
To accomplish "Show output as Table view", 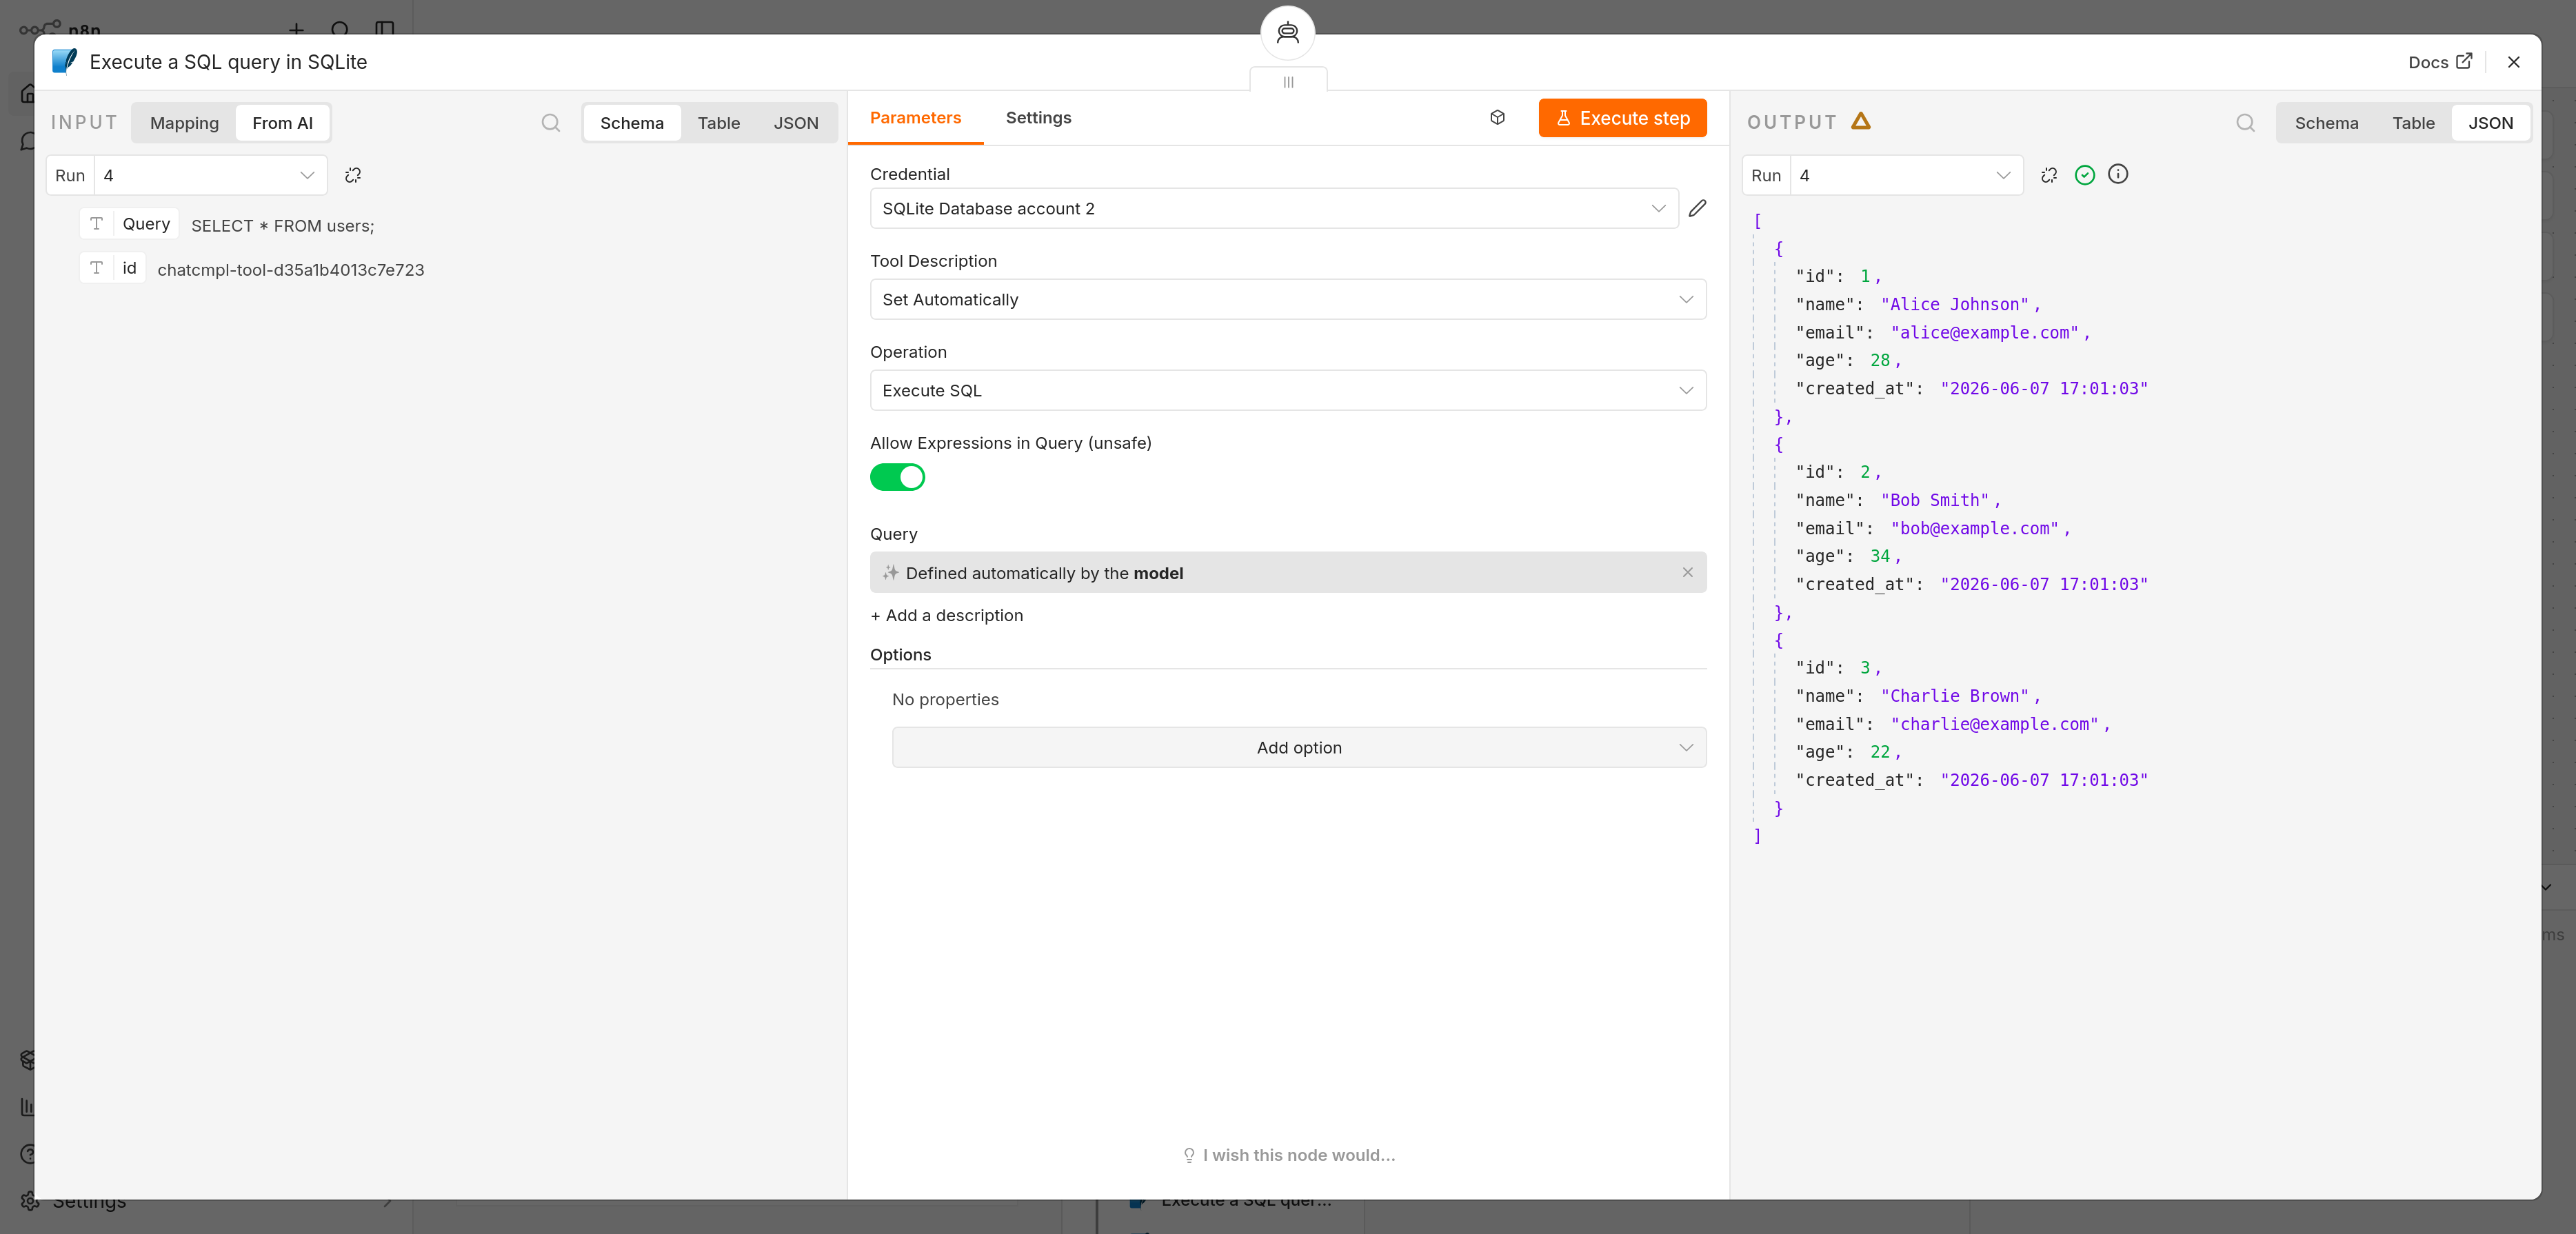I will (2413, 123).
